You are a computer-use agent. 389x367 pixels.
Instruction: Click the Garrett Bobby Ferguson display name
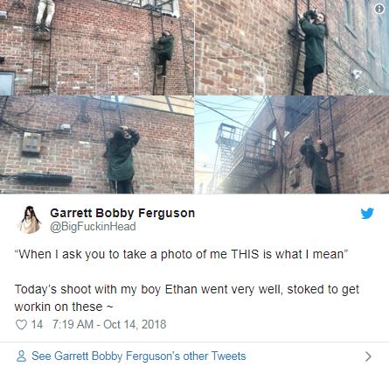click(x=122, y=213)
